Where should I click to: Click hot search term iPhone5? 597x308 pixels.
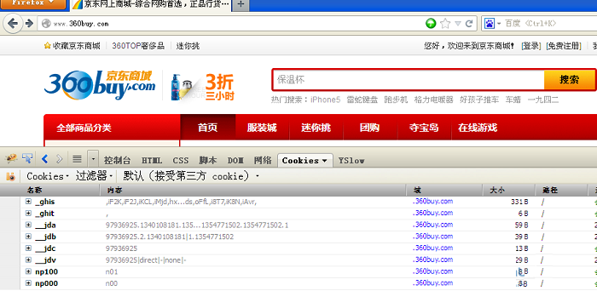pyautogui.click(x=325, y=100)
